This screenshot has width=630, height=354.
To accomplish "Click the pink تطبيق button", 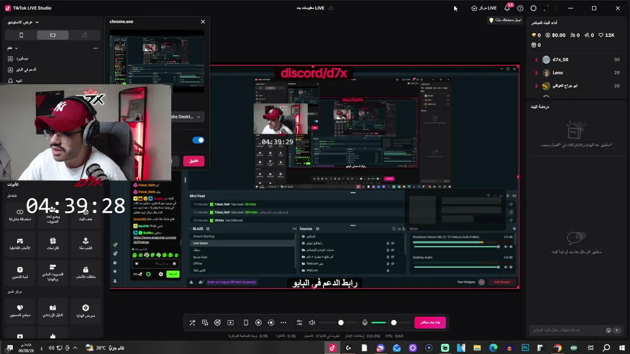I will (193, 161).
